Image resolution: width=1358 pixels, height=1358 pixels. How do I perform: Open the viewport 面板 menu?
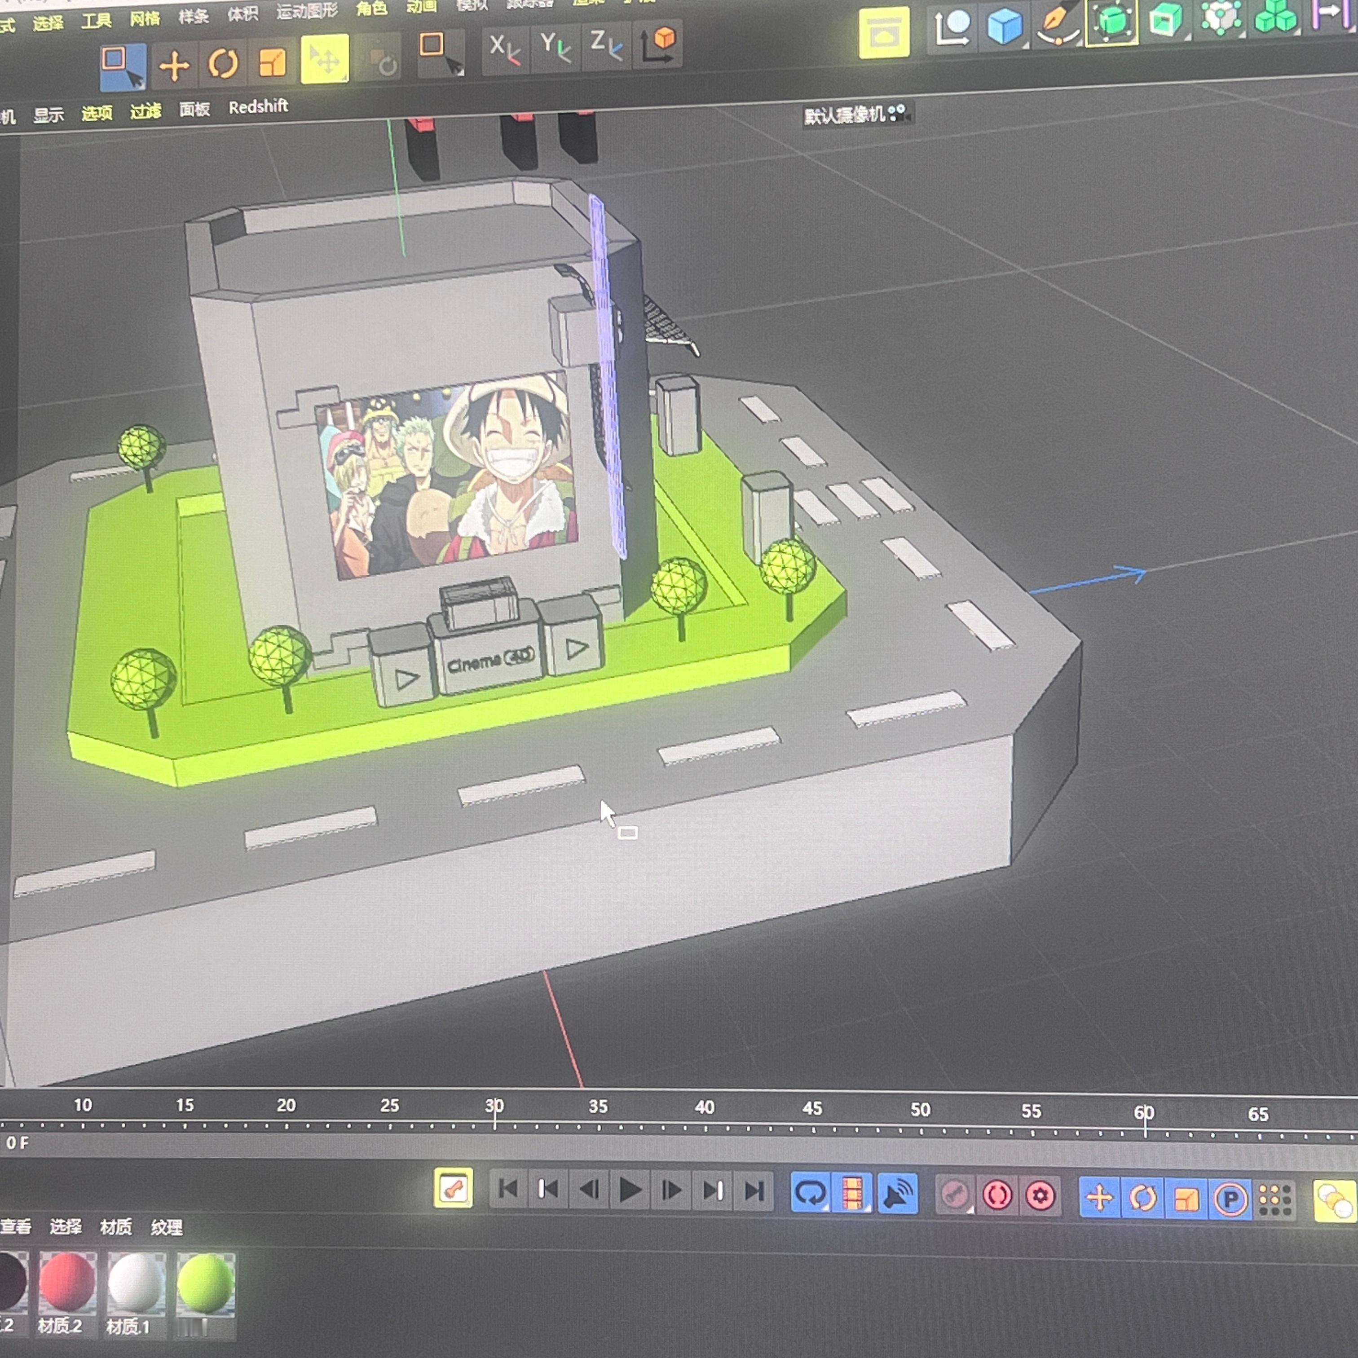(x=195, y=108)
